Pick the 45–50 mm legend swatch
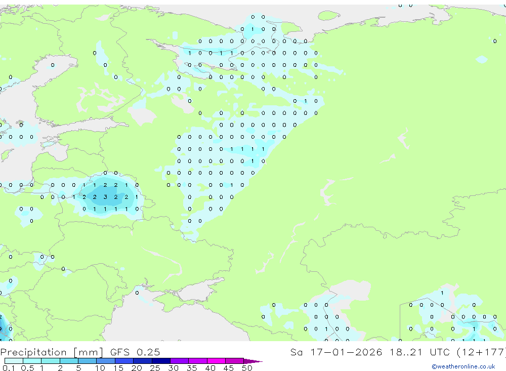506x371 pixels. pos(235,361)
